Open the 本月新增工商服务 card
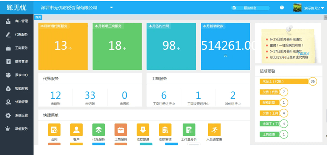Screen dimensions: 327x155 point(117,46)
